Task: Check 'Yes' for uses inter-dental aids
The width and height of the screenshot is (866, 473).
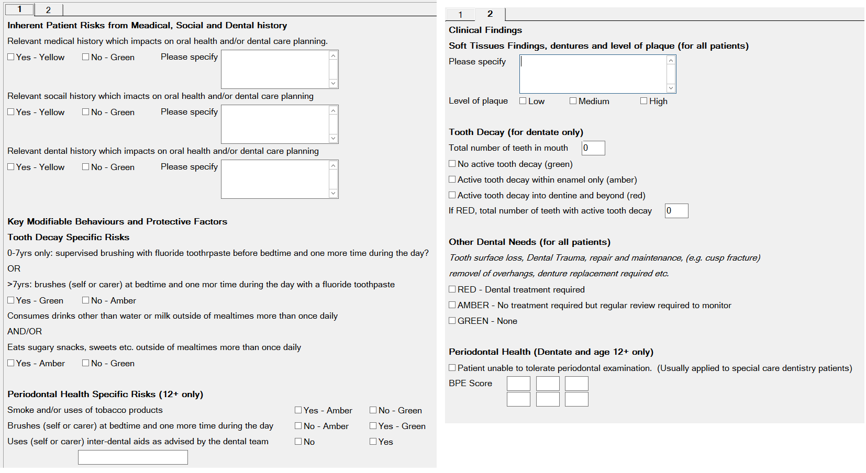Action: pos(373,442)
